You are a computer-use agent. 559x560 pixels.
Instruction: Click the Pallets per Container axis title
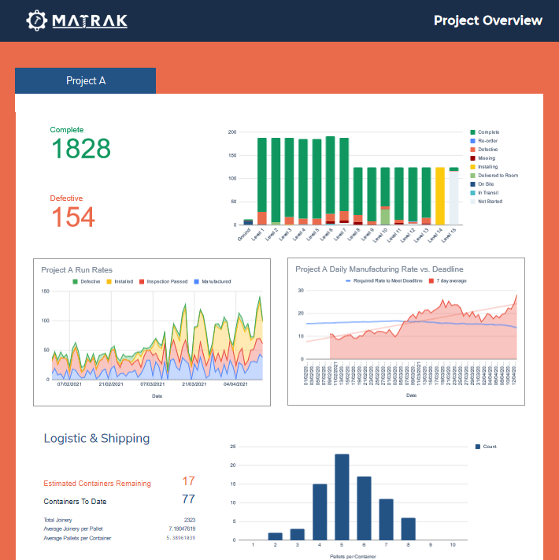[353, 556]
